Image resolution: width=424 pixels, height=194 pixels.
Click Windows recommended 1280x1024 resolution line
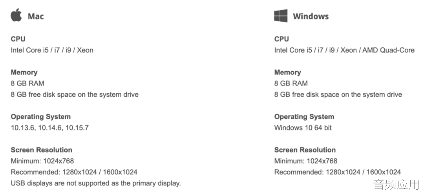[x=338, y=172]
